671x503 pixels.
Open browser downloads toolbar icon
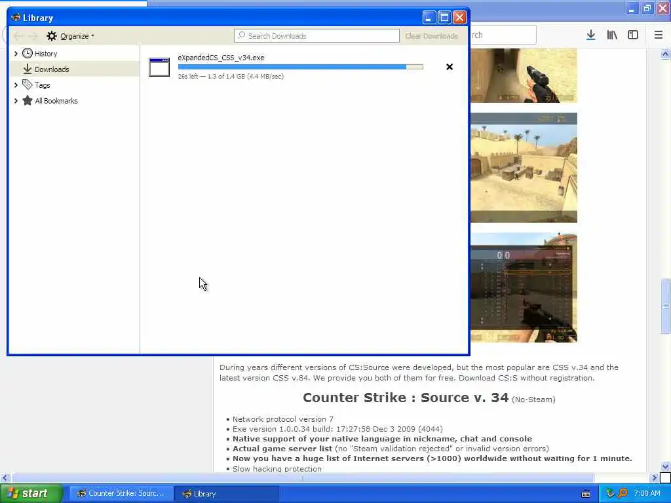pos(591,35)
